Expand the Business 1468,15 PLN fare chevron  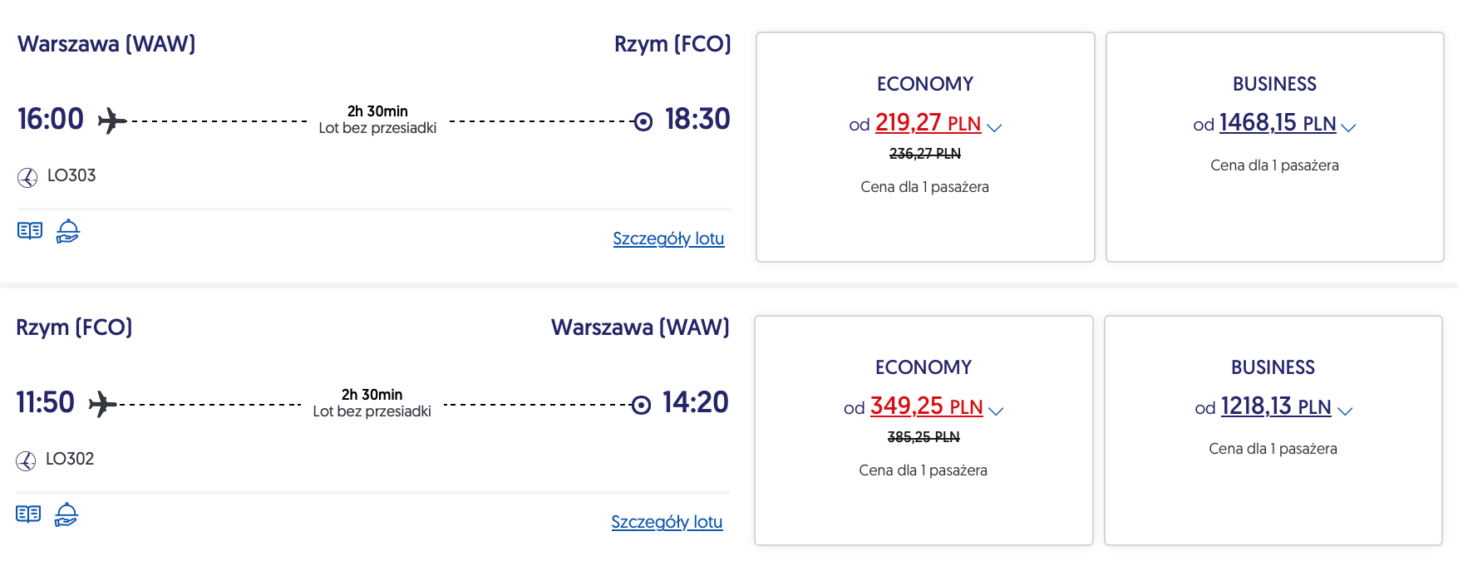pos(1349,127)
